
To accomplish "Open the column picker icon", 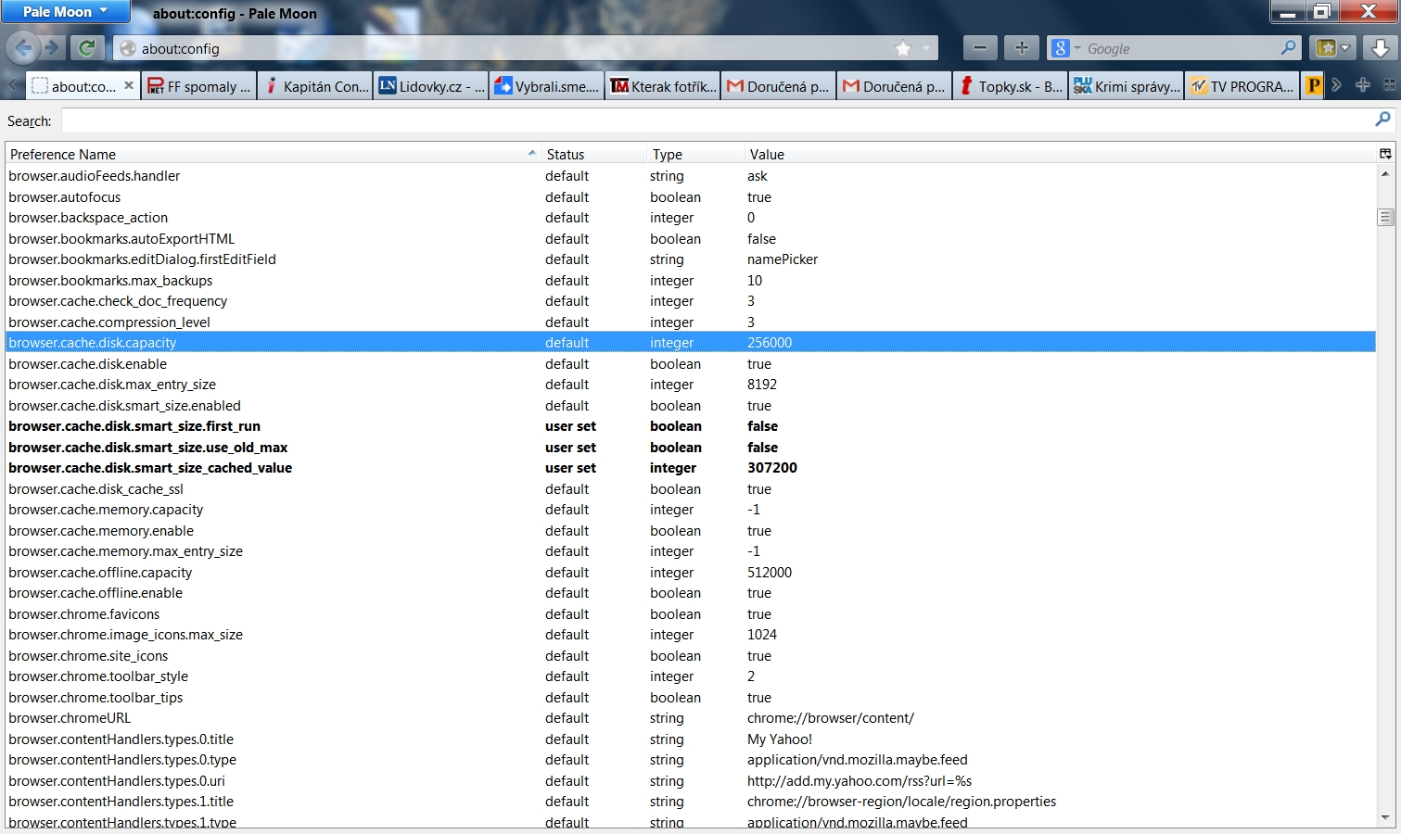I will (1385, 154).
